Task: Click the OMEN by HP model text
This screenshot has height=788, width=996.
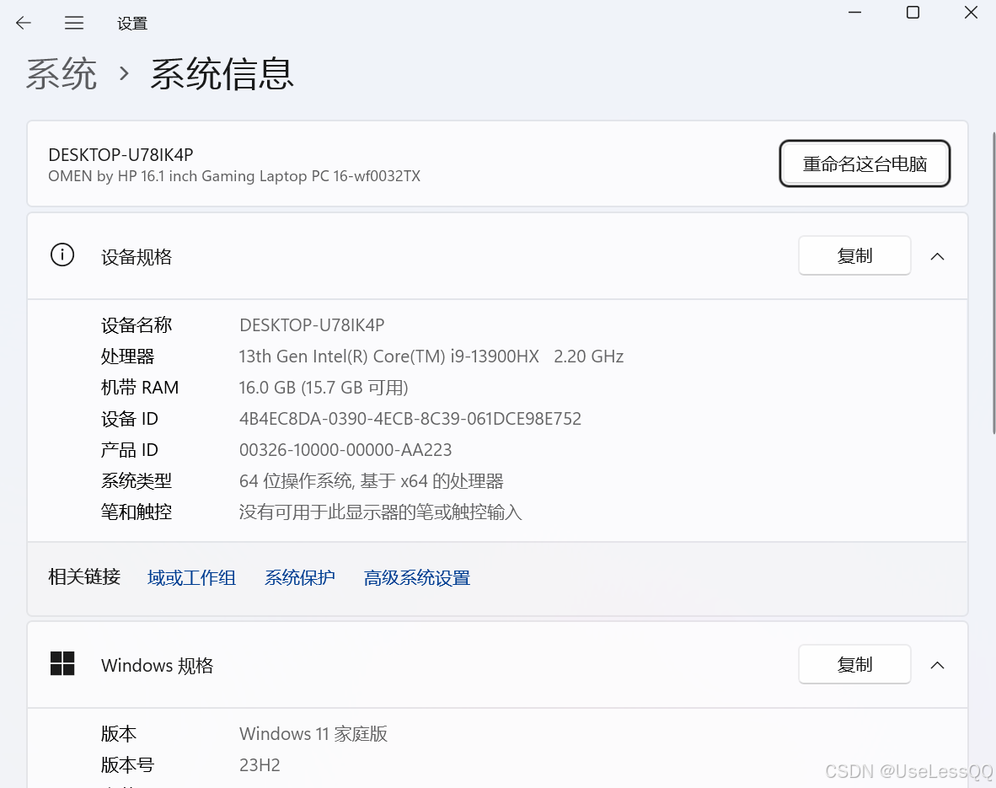Action: click(x=234, y=176)
